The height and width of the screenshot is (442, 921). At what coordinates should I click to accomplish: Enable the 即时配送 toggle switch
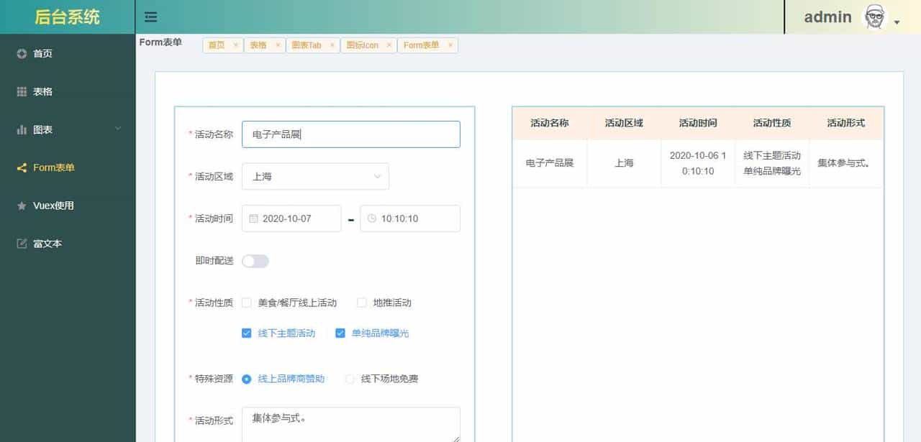[255, 261]
